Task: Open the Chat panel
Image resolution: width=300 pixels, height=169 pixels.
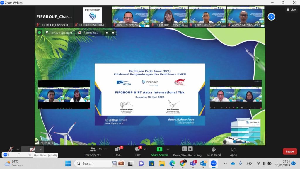Action: coord(137,151)
